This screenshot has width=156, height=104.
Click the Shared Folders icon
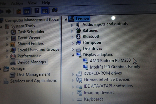13,44
